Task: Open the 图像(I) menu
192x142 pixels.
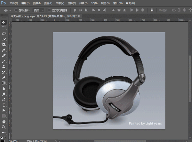Action: 37,3
